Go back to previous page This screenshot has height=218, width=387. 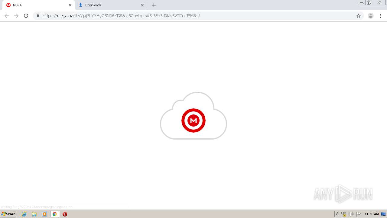(7, 16)
